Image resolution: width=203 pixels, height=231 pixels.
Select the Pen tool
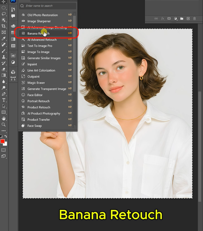(3, 94)
